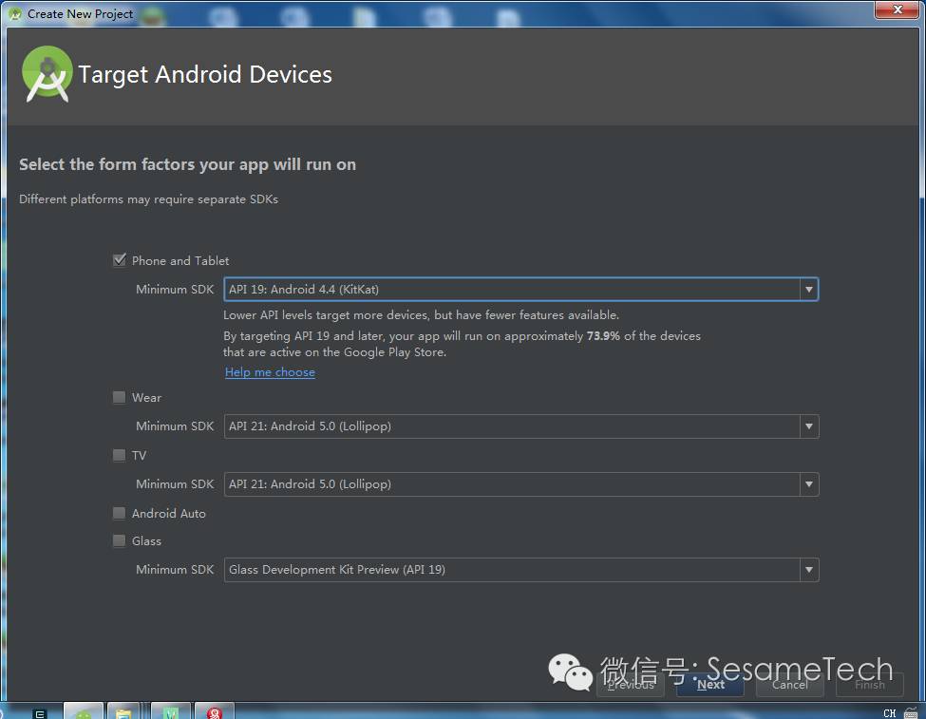Close the Create New Project window
926x719 pixels.
898,10
